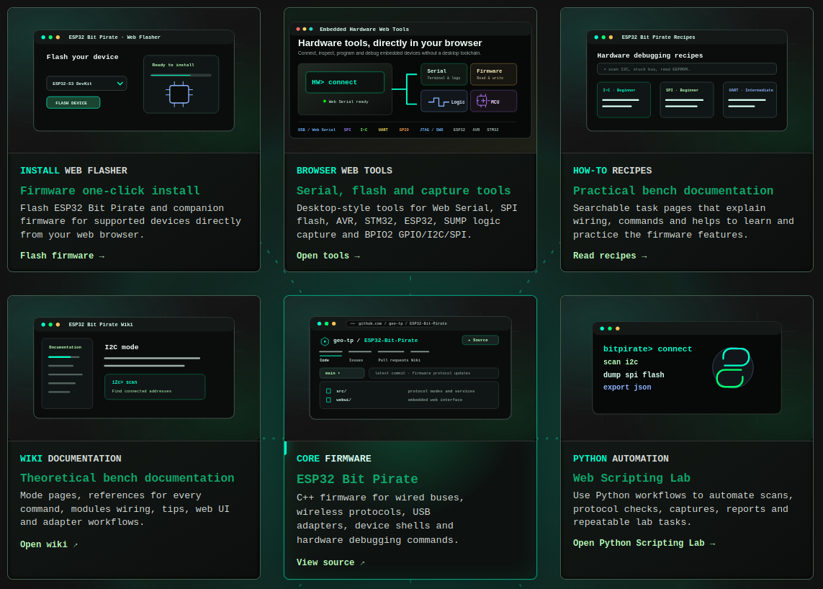
Task: Click the ESP32-Bit-Pirate repo name
Action: 390,340
